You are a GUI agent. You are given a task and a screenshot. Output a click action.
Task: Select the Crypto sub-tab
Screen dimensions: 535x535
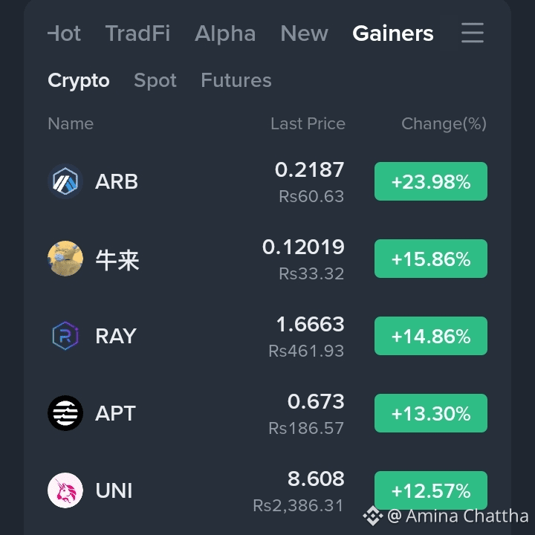79,80
